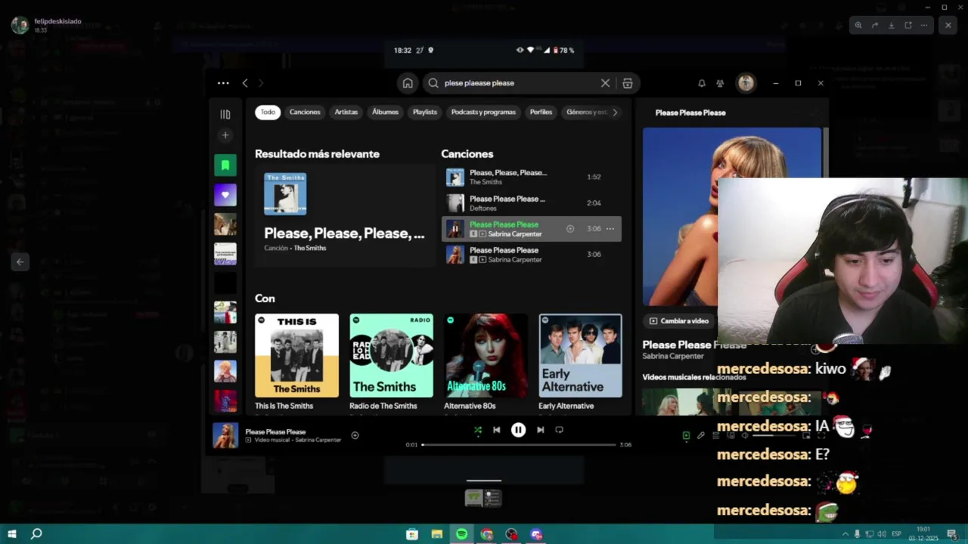Skip to next track

point(540,430)
